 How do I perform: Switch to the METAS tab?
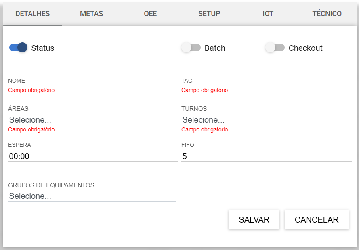pos(91,14)
